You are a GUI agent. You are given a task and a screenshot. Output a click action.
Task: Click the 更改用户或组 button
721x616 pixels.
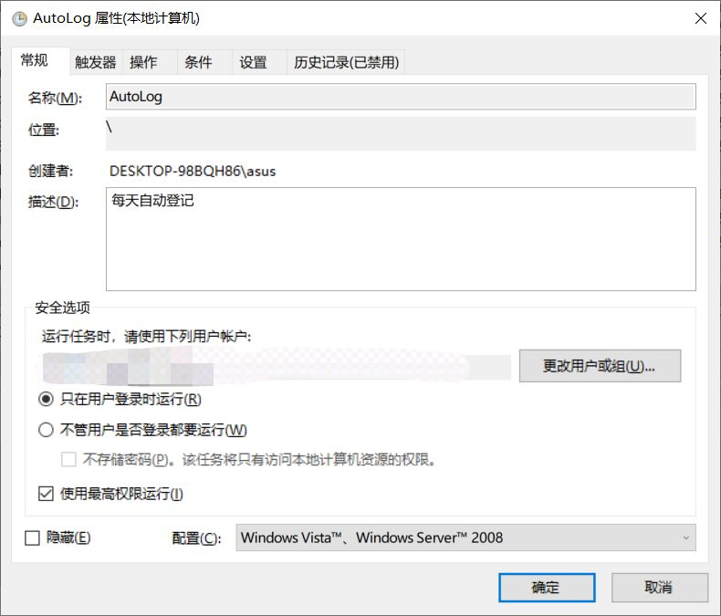[x=600, y=366]
